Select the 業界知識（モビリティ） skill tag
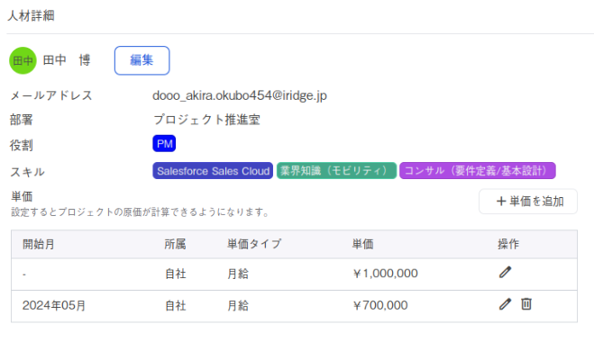Image resolution: width=594 pixels, height=342 pixels. coord(336,171)
